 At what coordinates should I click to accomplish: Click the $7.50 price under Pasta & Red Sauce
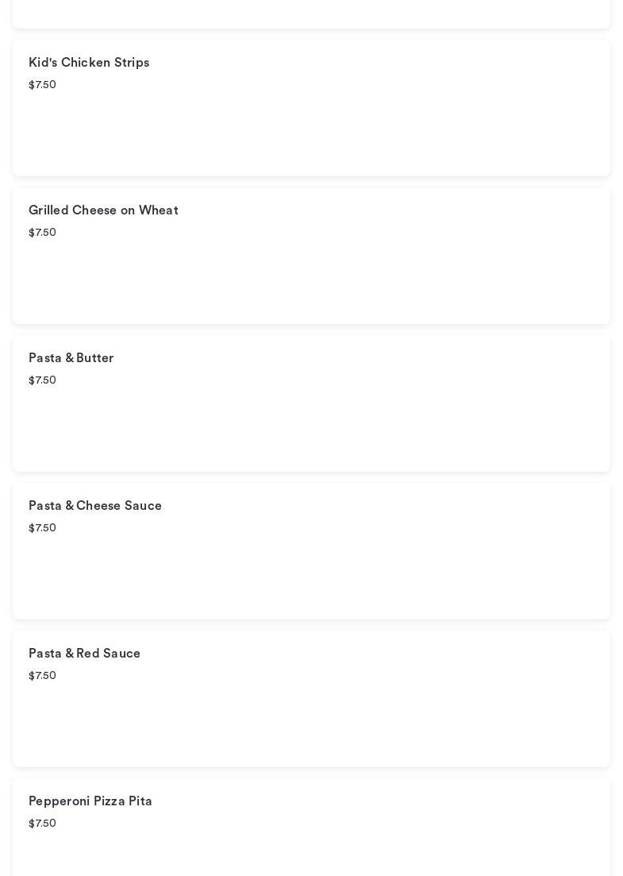42,675
